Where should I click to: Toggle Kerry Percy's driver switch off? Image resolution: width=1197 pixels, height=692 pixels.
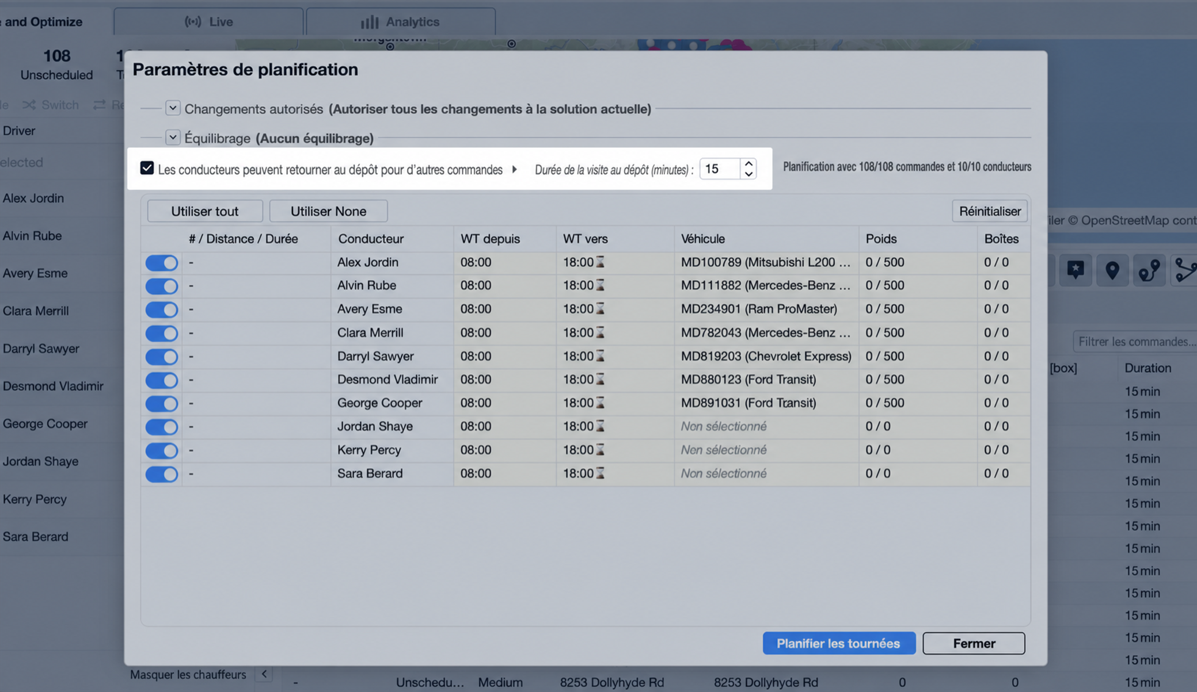pyautogui.click(x=162, y=450)
